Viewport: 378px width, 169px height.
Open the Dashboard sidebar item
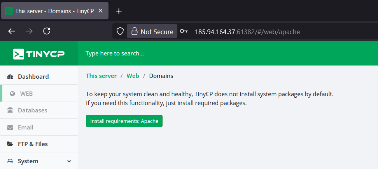pyautogui.click(x=39, y=76)
